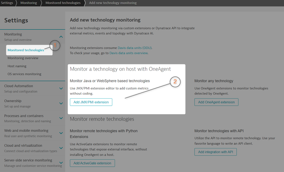Select Monitoring overview sidebar item
This screenshot has width=284, height=172.
click(x=23, y=58)
